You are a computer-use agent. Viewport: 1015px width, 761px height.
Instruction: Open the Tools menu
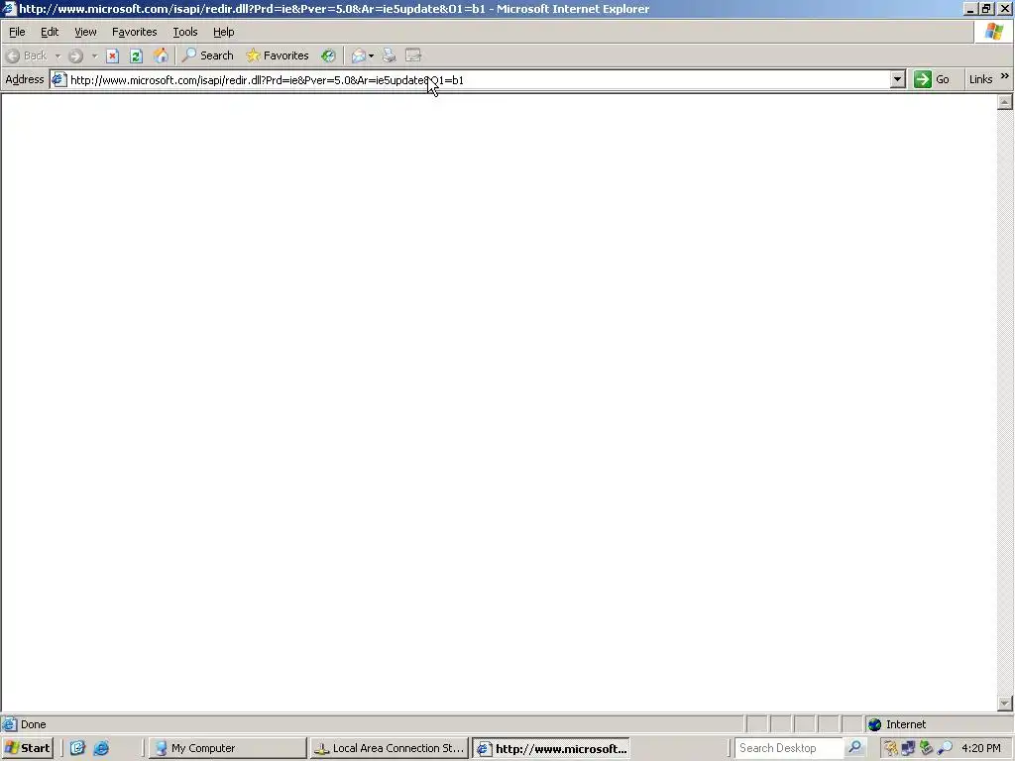pos(184,32)
